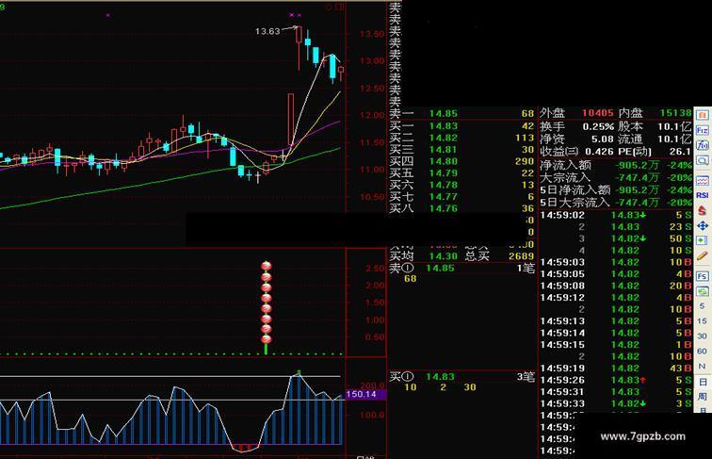
Task: Click the red S icon in sidebar
Action: click(x=702, y=210)
